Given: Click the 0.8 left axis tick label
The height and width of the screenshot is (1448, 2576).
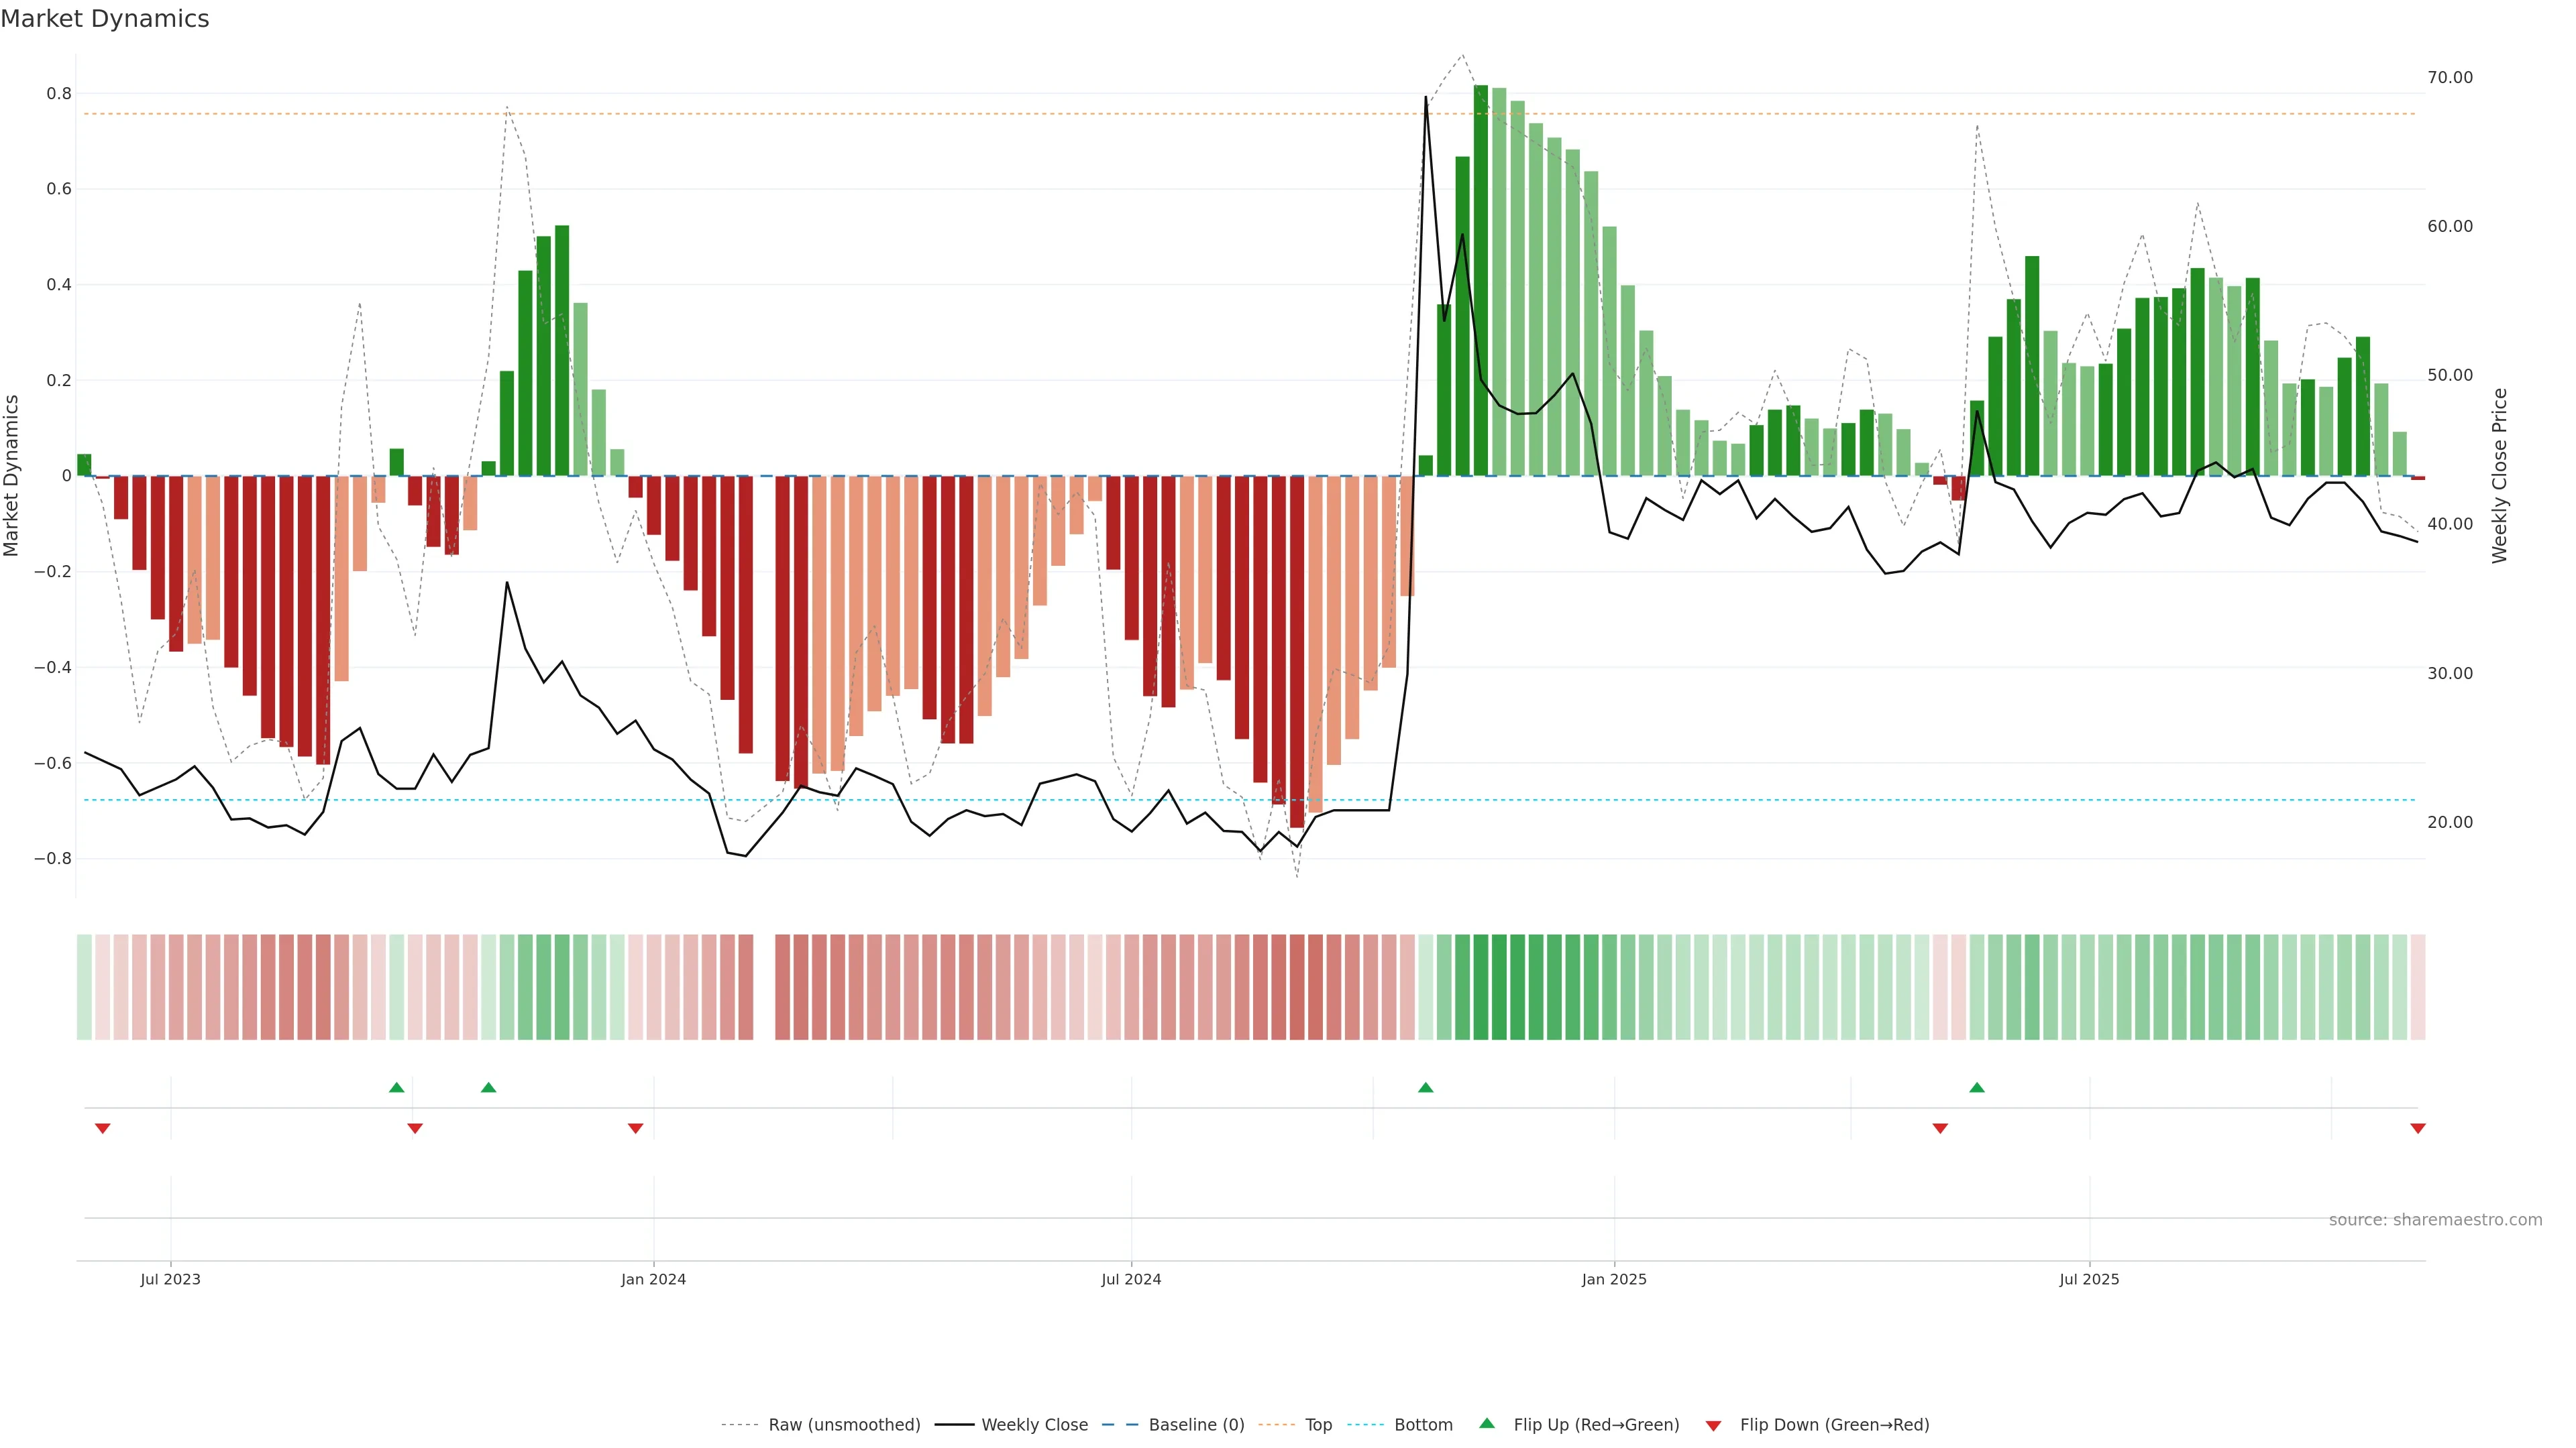Looking at the screenshot, I should point(59,94).
